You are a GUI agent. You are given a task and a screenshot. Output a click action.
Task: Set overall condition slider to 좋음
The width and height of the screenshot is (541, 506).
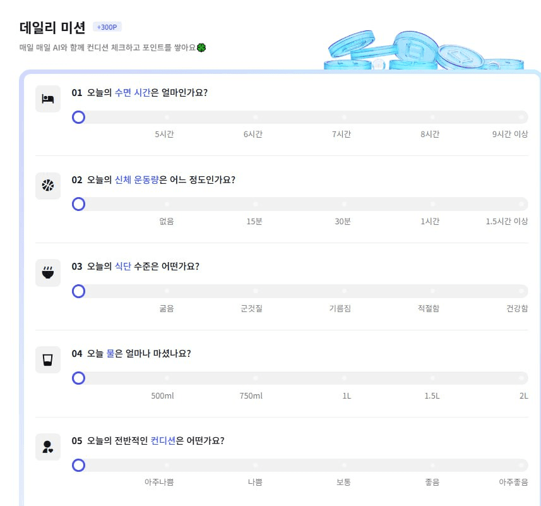pyautogui.click(x=432, y=466)
